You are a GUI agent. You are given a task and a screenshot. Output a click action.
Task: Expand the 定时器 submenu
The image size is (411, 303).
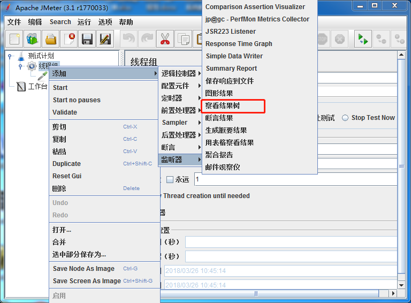tap(180, 99)
